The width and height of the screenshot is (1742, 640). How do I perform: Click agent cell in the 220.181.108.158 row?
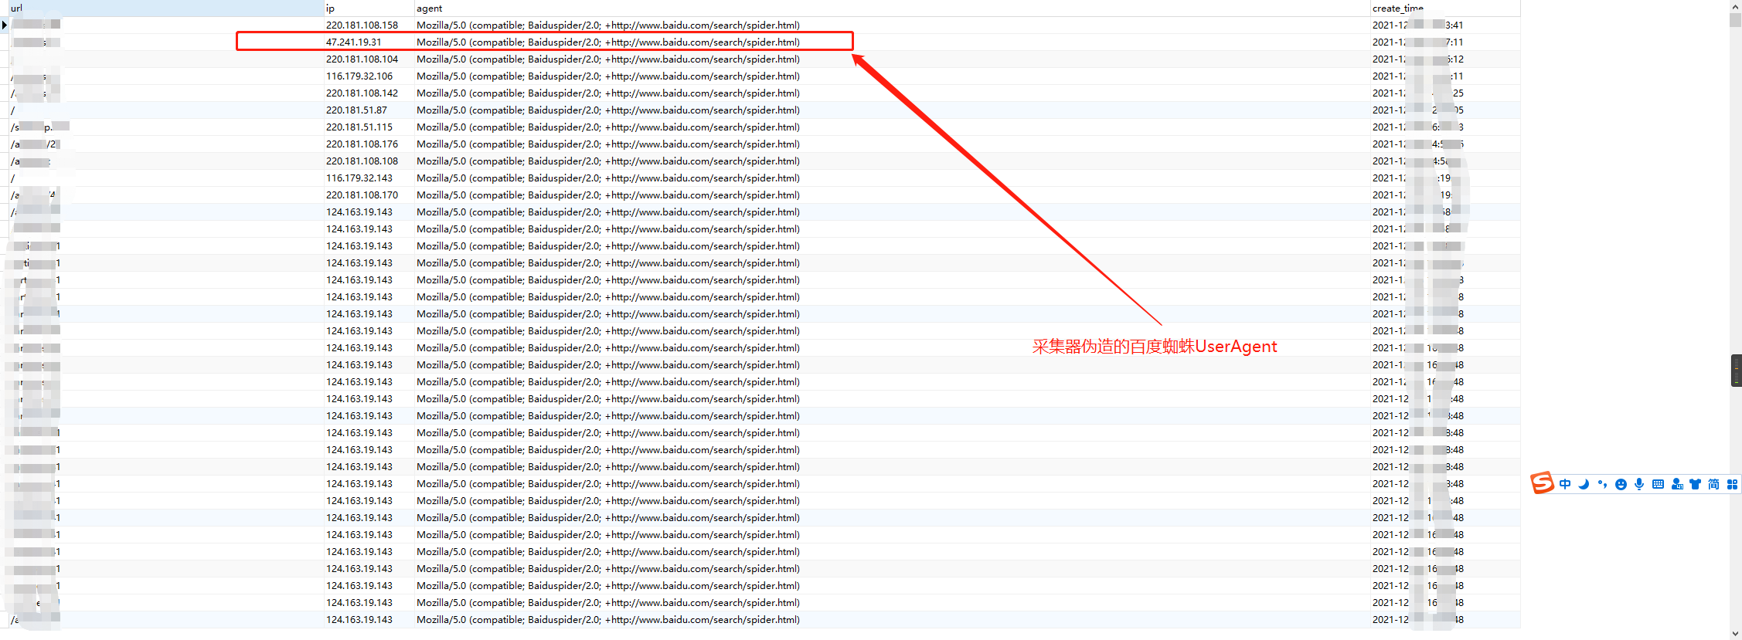coord(892,25)
